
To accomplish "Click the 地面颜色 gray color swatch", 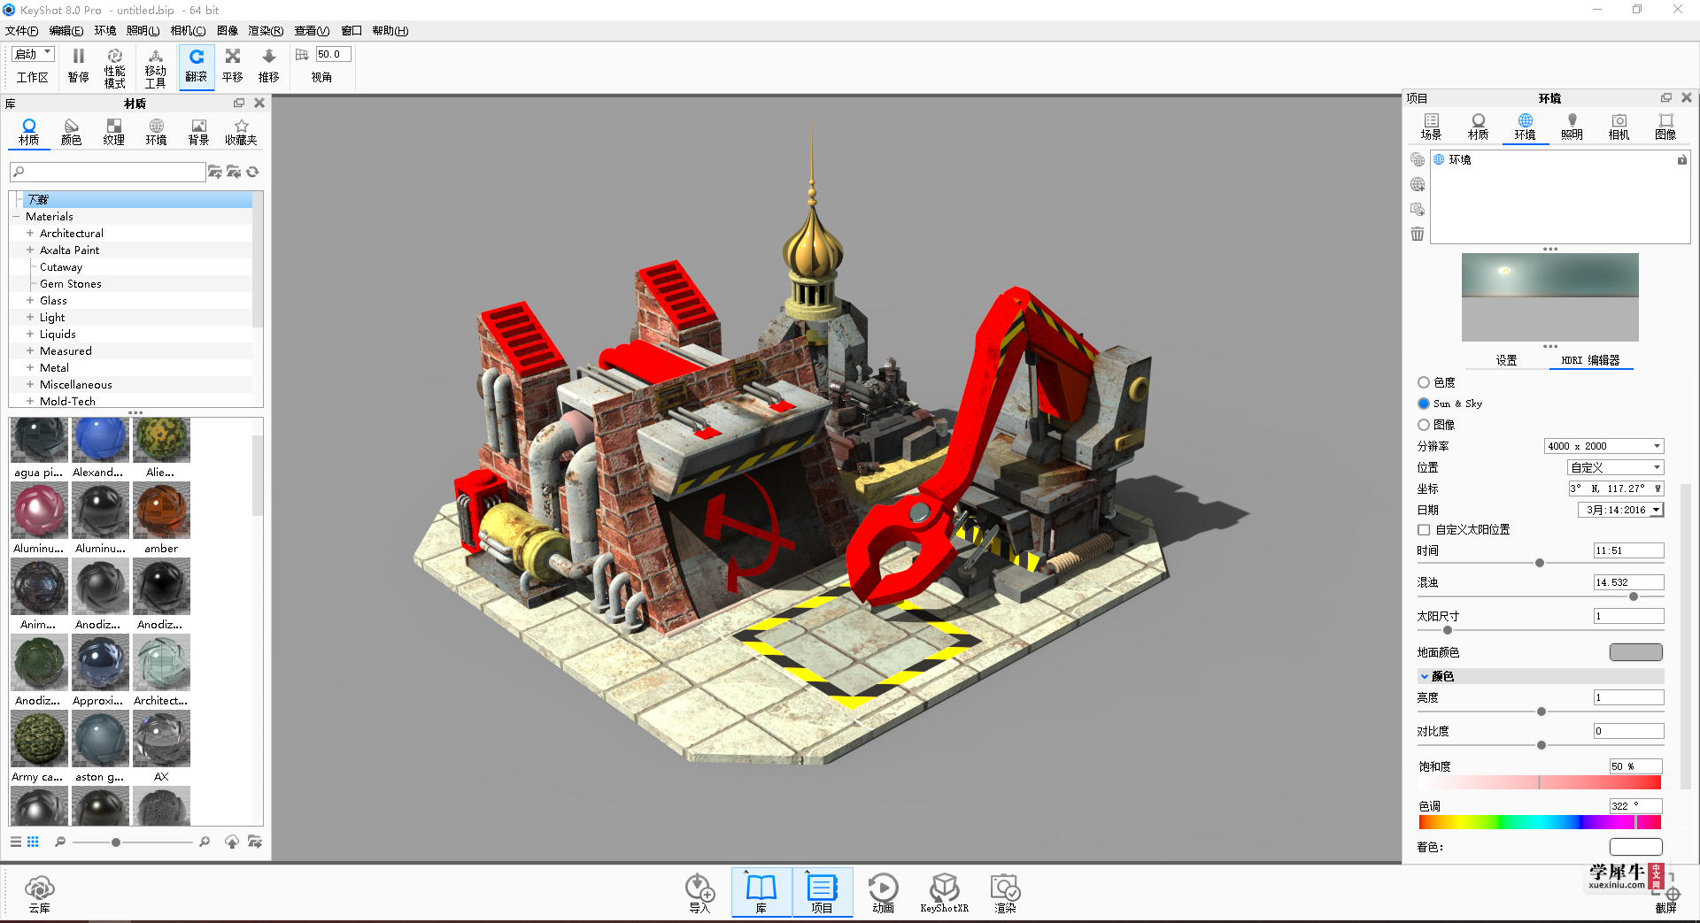I will [1635, 652].
